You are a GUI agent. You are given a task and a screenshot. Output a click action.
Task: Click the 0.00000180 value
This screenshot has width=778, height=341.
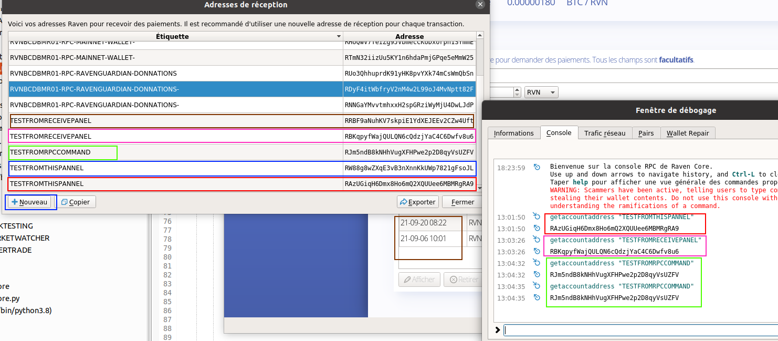coord(531,3)
